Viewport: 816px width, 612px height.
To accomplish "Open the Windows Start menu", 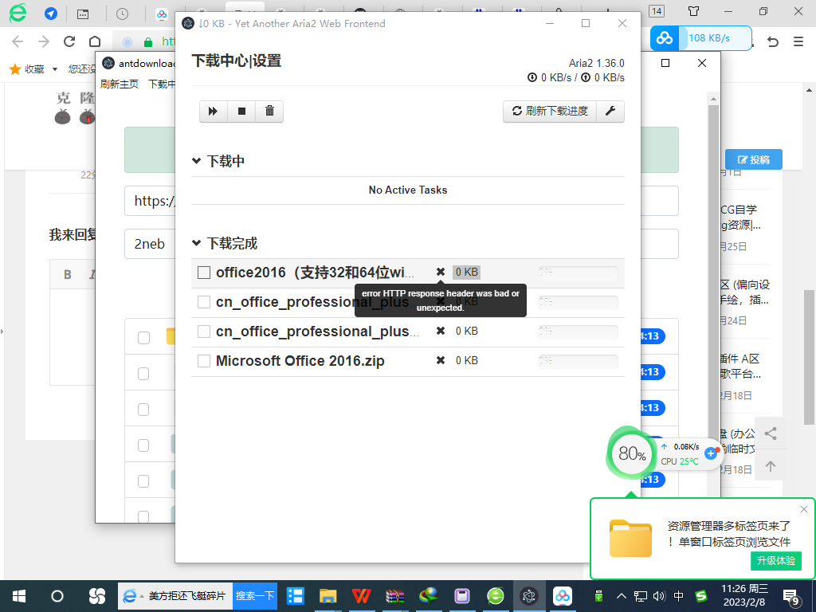I will 19,596.
